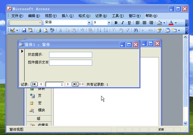Click the form record selector arrow
This screenshot has height=135, width=193.
click(22, 51)
